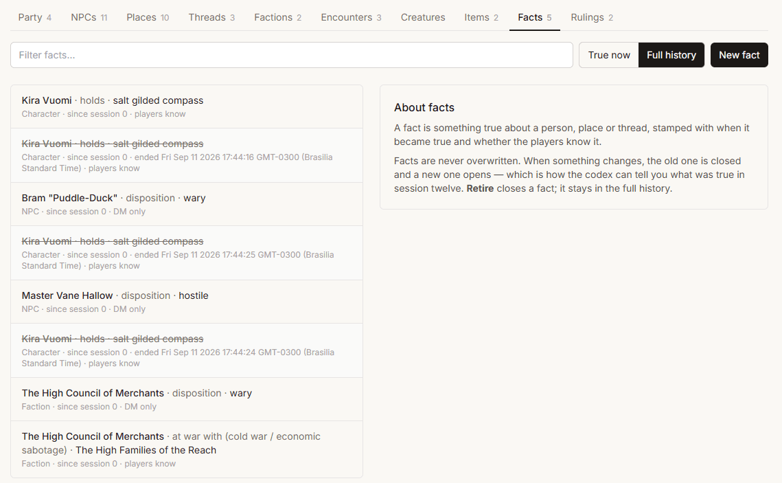Open the Creatures tab

tap(423, 17)
